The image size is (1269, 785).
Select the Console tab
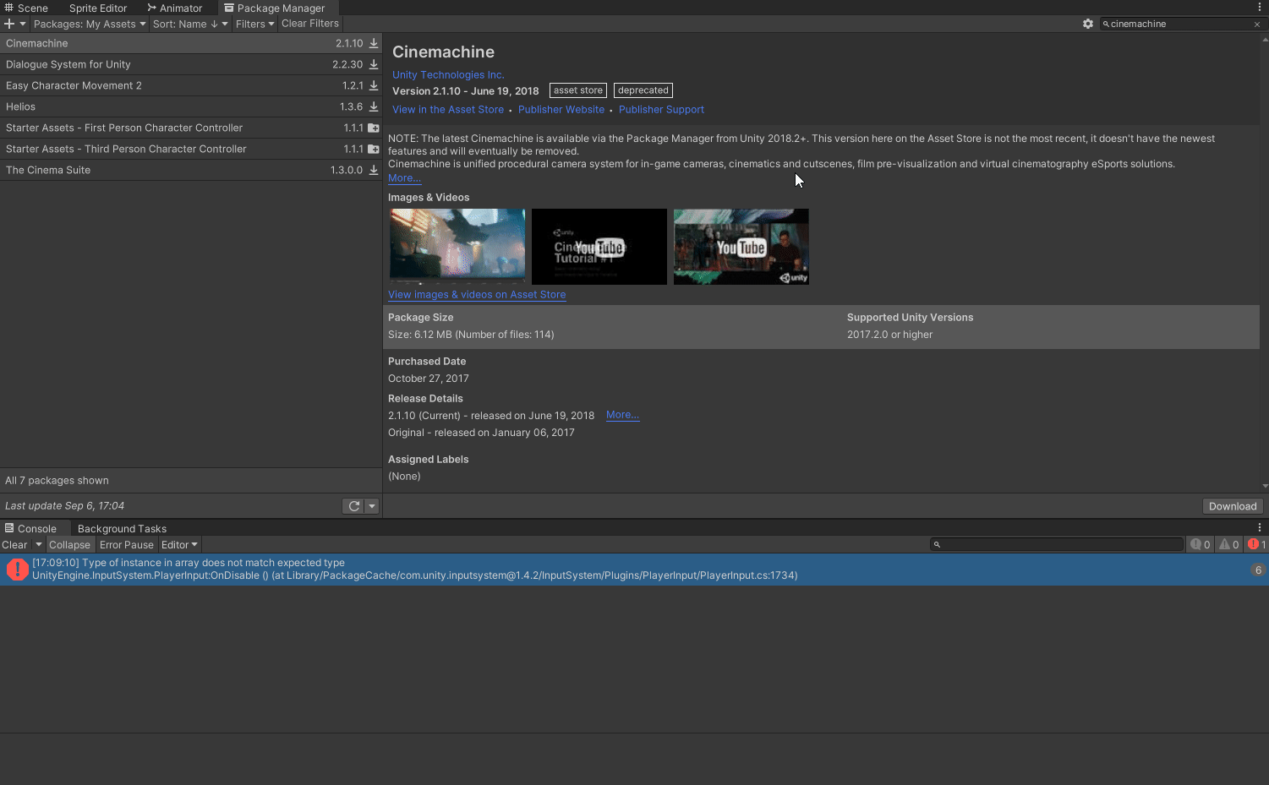pyautogui.click(x=30, y=528)
